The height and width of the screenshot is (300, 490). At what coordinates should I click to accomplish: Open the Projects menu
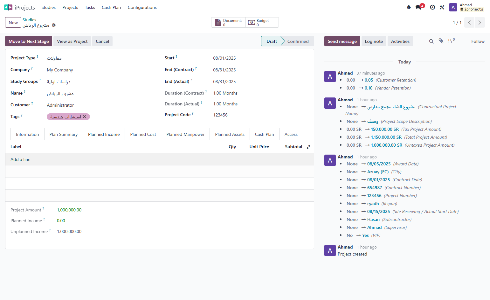coord(70,7)
